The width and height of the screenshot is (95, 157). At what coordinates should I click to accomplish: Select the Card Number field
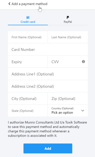(x=48, y=49)
